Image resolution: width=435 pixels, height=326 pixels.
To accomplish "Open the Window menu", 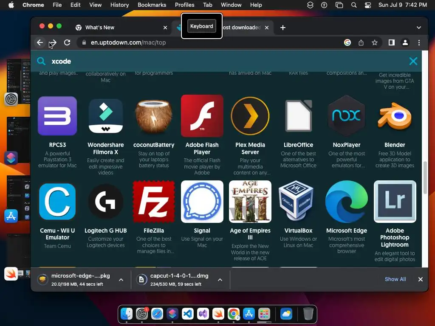I will coord(231,5).
